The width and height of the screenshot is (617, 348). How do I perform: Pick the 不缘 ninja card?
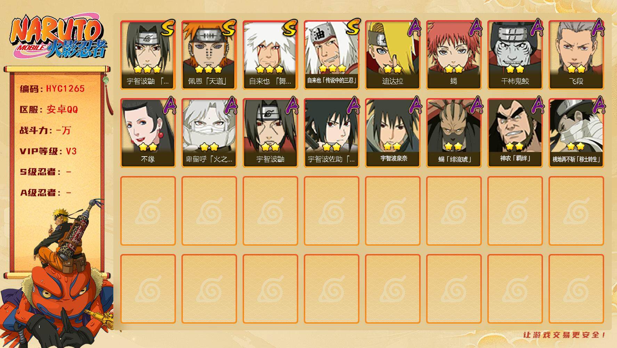click(x=148, y=133)
